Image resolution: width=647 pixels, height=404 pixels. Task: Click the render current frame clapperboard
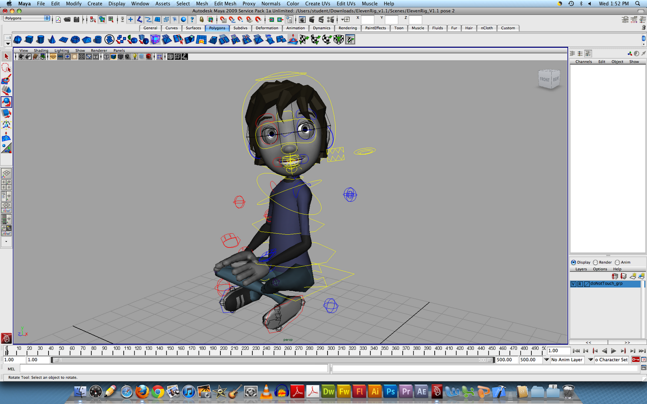[312, 19]
